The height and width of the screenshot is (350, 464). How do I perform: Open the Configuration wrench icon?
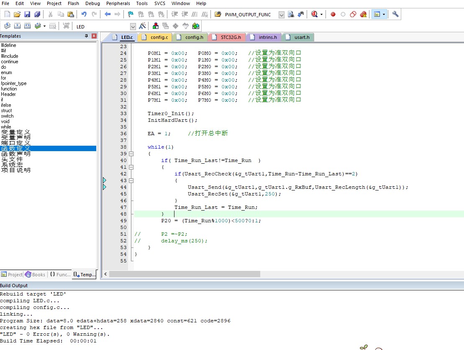395,14
